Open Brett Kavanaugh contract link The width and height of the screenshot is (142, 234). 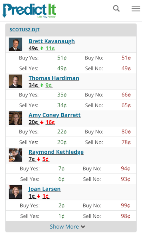[52, 41]
